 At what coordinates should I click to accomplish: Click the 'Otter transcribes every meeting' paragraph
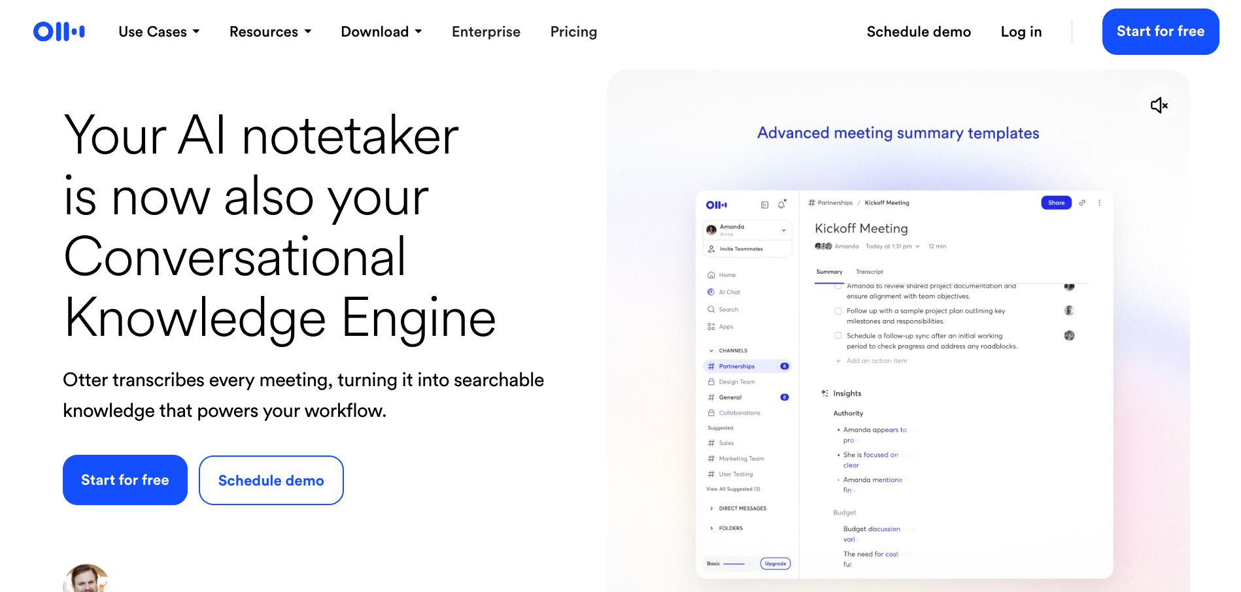pos(303,395)
